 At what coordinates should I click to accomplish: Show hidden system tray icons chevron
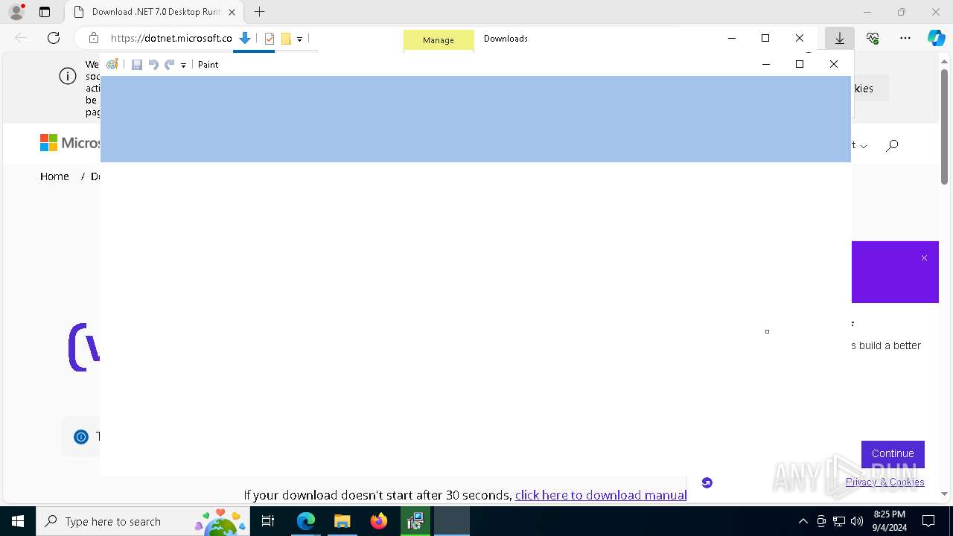point(803,521)
